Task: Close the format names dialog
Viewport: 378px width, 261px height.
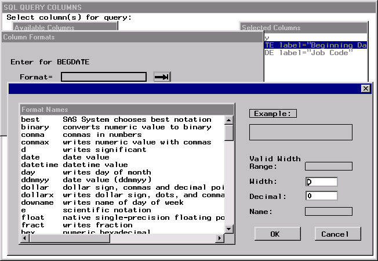Action: (365, 88)
